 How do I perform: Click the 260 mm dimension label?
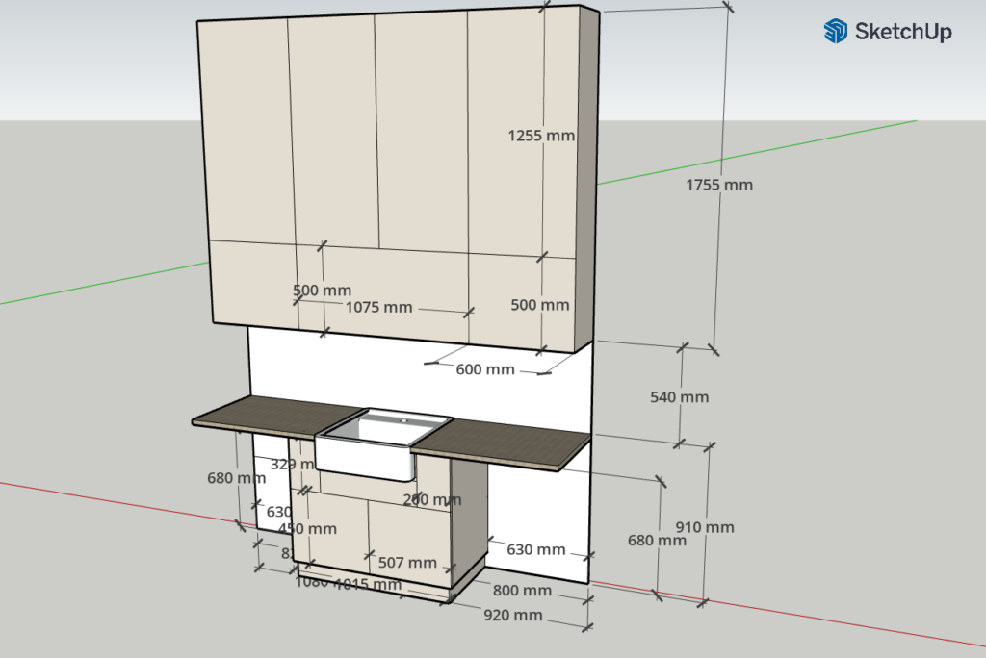(431, 499)
